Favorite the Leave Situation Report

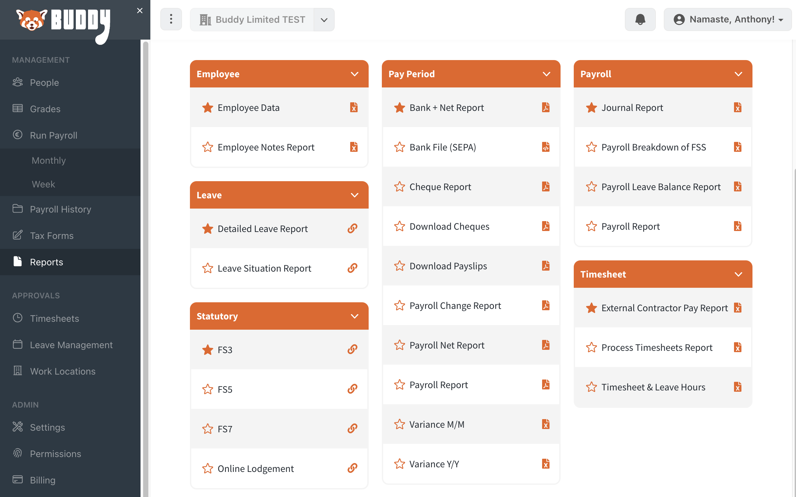(x=207, y=268)
